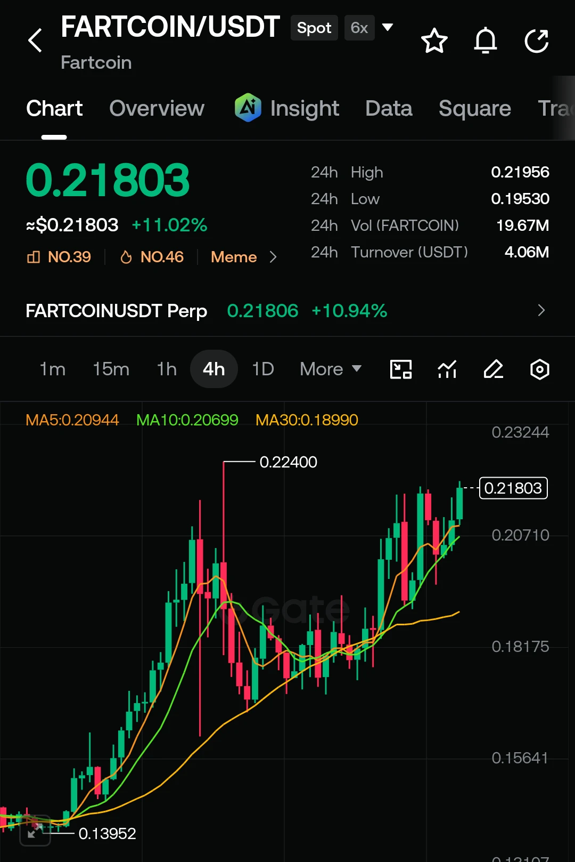Select the 1m timeframe

point(53,369)
